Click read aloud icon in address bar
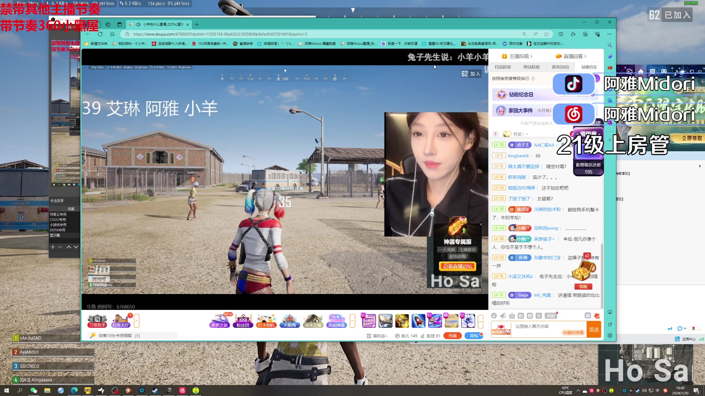Image resolution: width=705 pixels, height=396 pixels. [x=535, y=34]
